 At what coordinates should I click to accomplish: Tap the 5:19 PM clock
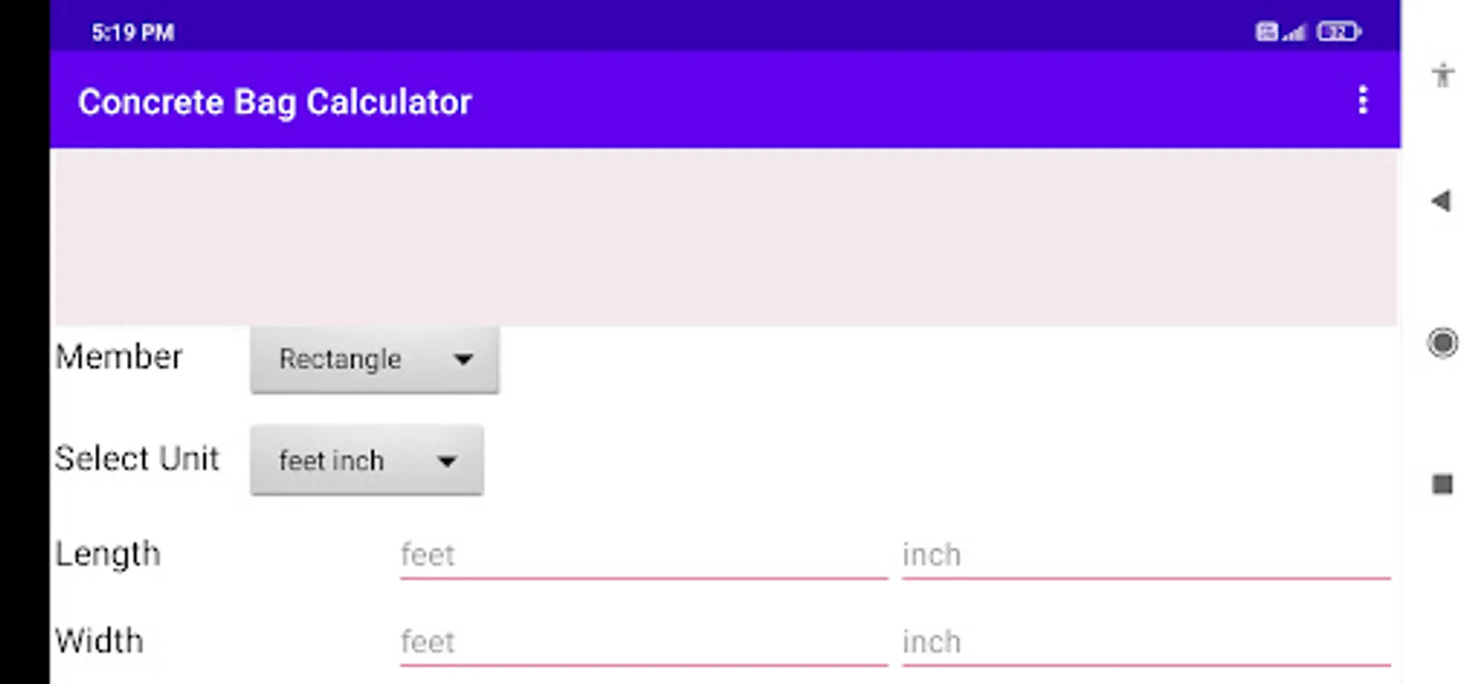[x=133, y=32]
